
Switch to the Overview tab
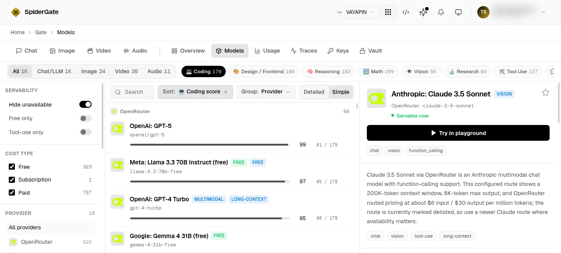(188, 51)
